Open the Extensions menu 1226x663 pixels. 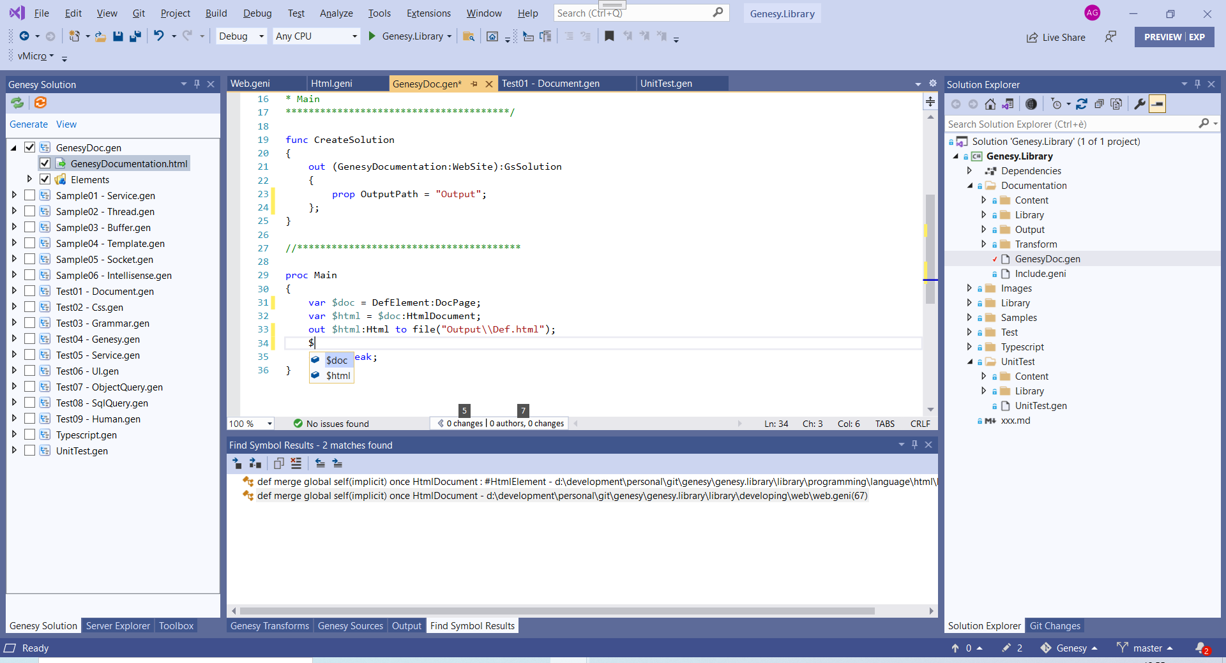coord(428,13)
